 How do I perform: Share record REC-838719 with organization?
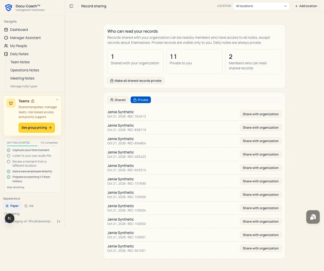click(x=260, y=128)
